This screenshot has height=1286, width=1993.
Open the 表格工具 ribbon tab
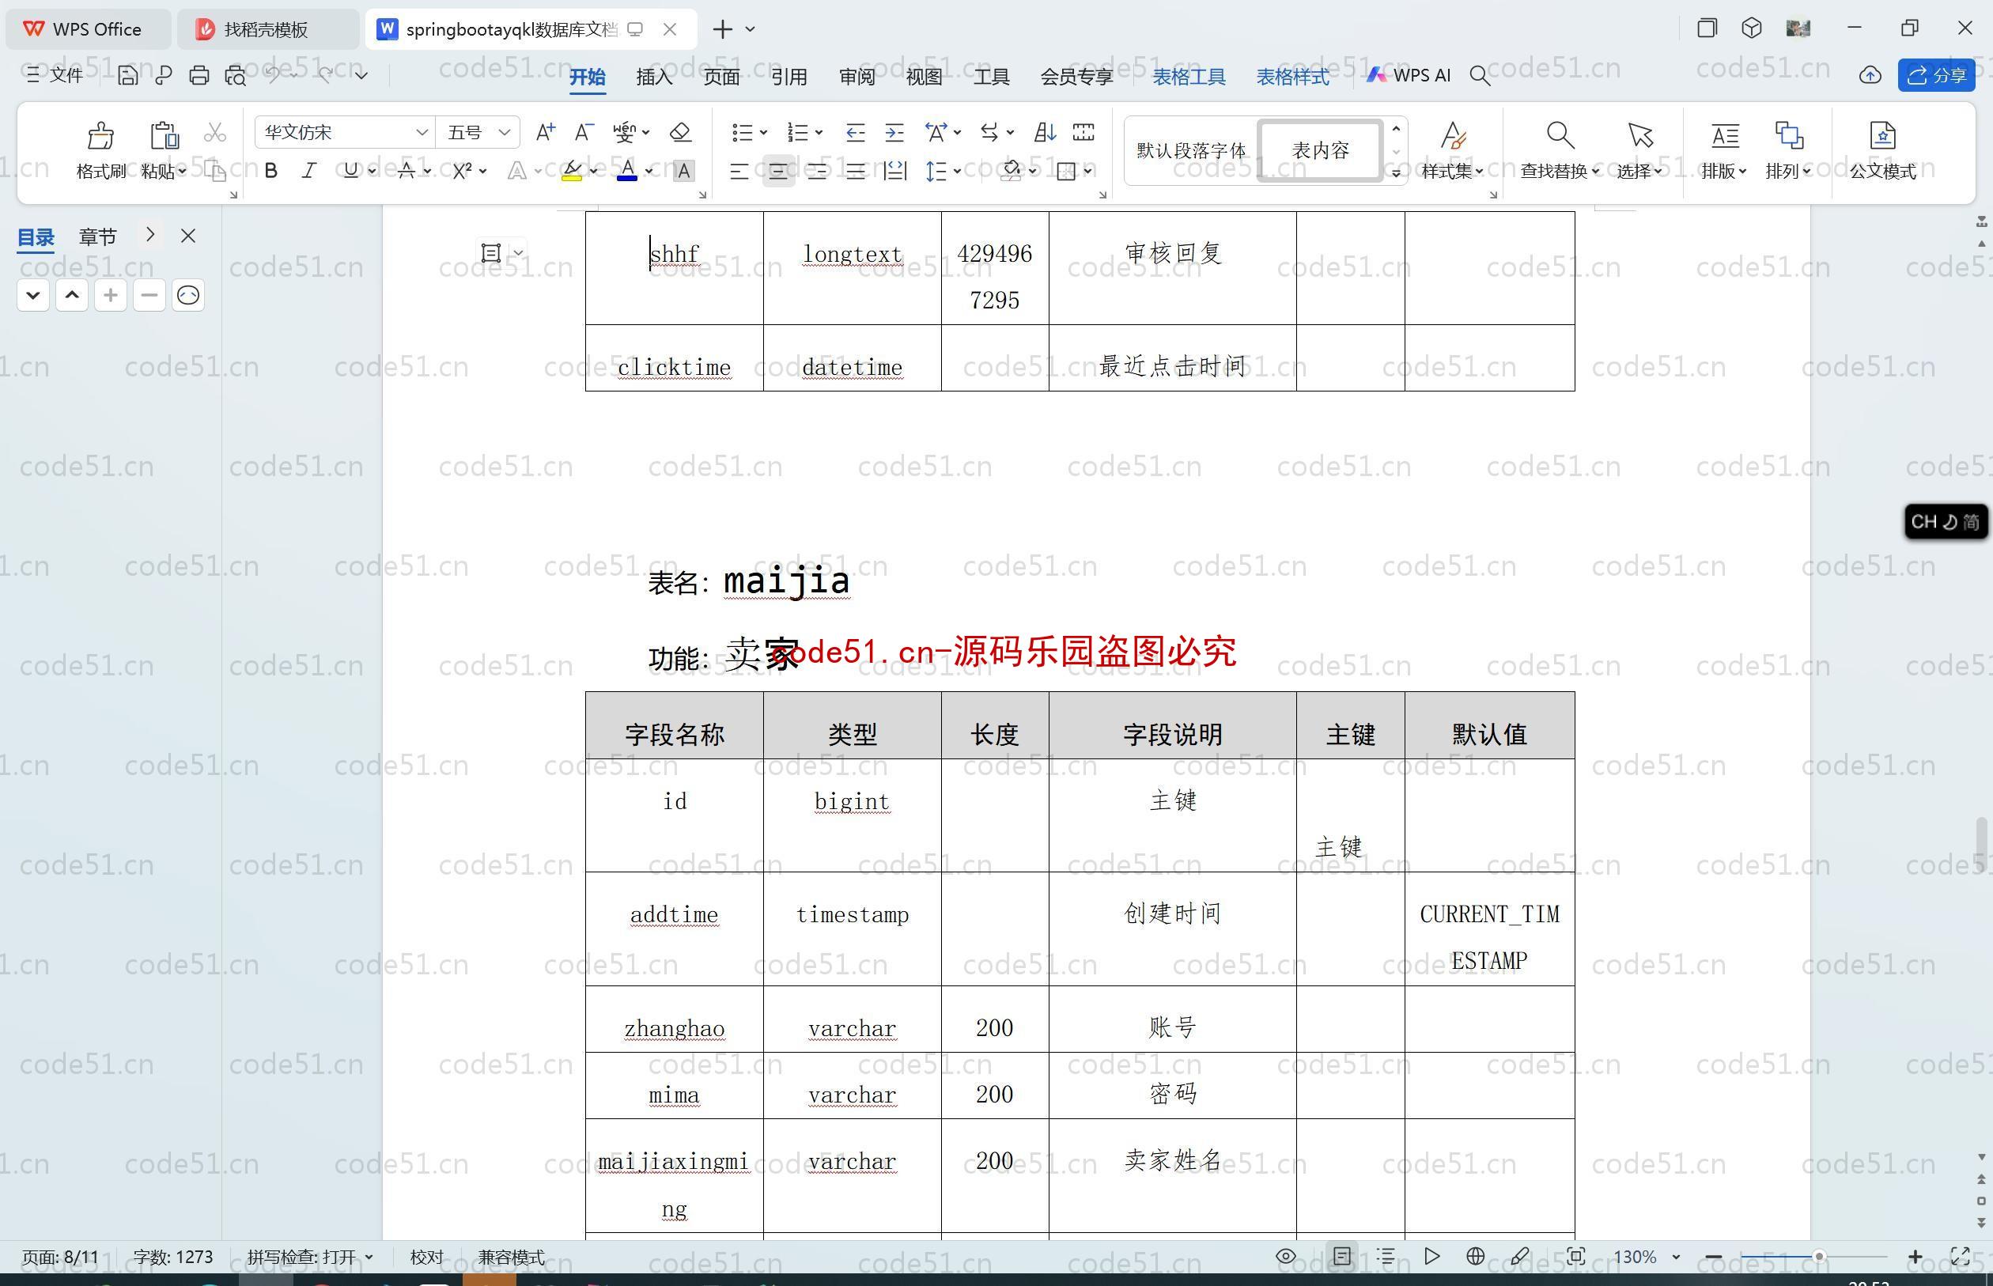(1191, 77)
